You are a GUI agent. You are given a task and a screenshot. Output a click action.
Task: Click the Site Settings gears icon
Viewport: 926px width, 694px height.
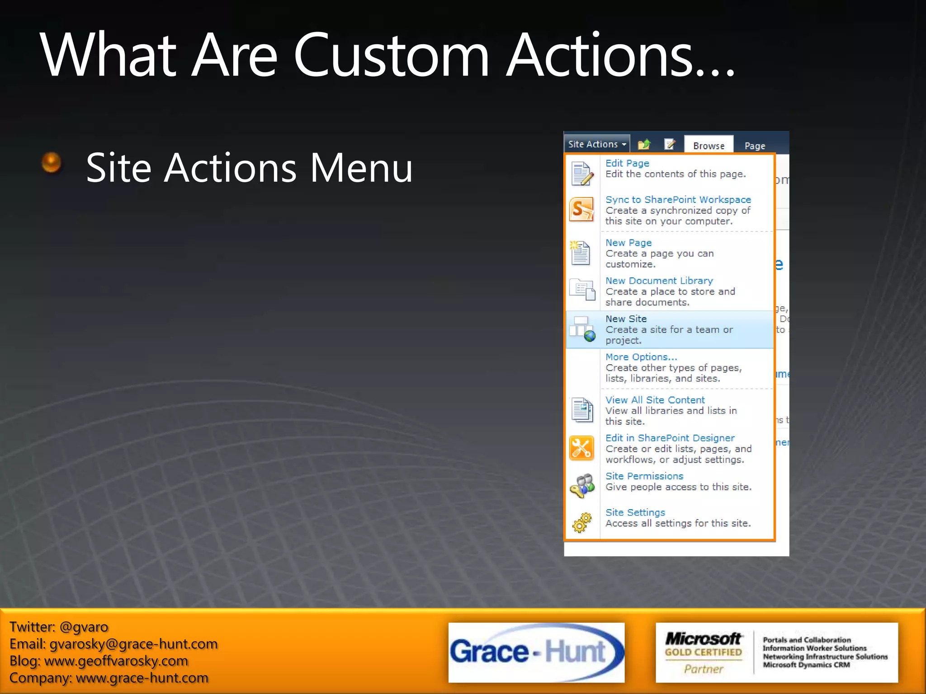pyautogui.click(x=582, y=523)
